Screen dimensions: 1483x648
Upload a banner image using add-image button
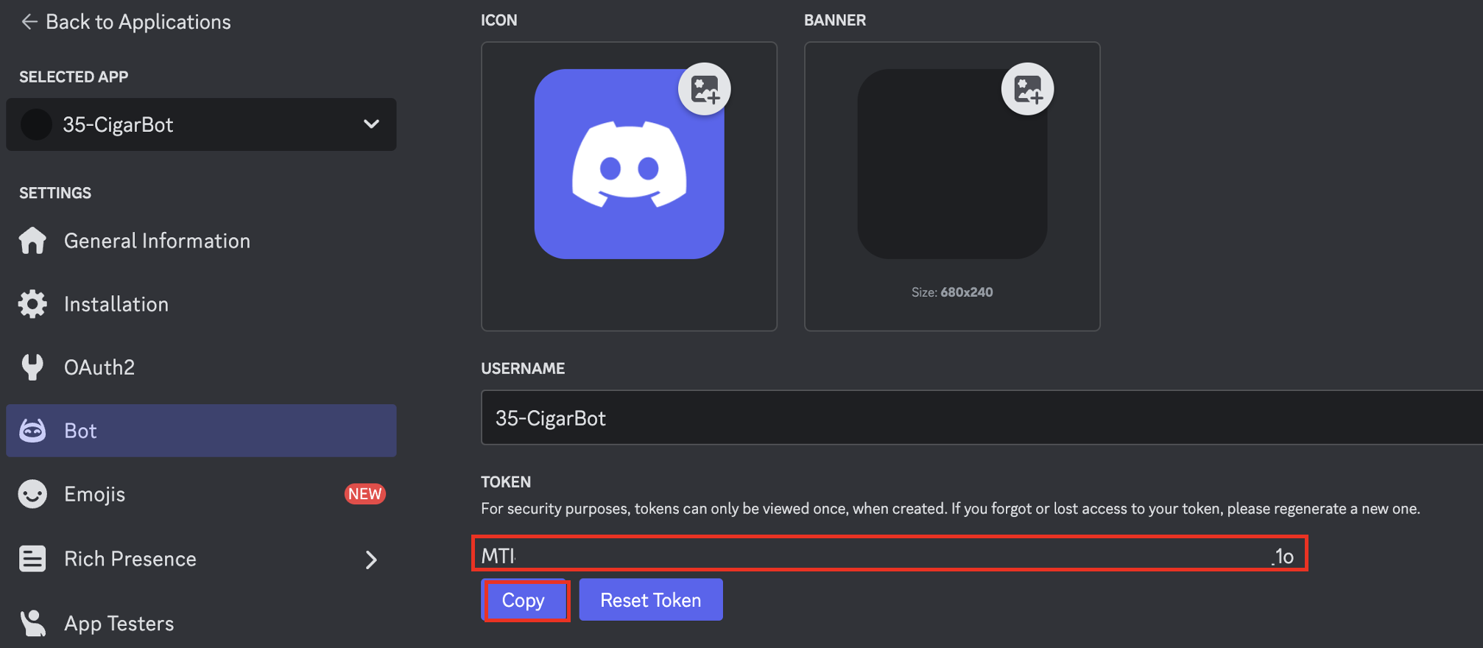(x=1028, y=89)
